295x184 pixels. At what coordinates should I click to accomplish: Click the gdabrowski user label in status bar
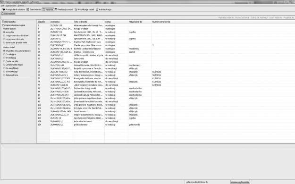[197, 182]
